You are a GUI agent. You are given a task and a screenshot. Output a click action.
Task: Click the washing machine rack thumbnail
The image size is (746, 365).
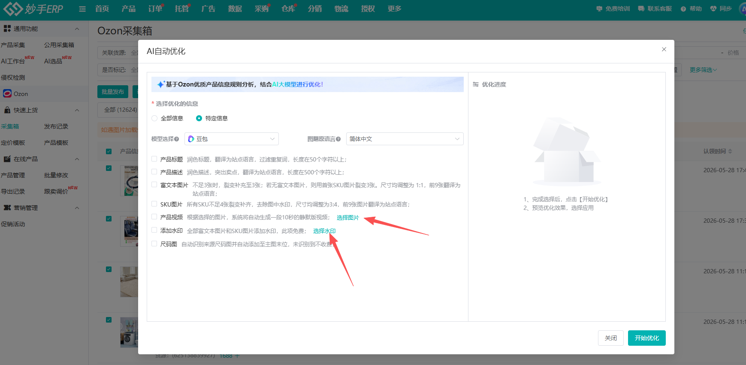point(129,332)
